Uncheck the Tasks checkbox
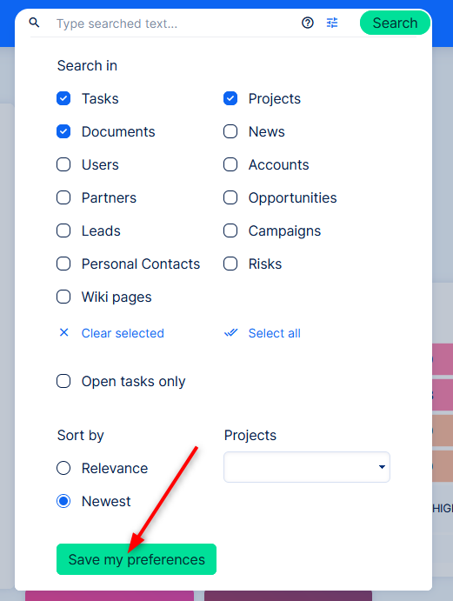The height and width of the screenshot is (601, 453). (63, 98)
